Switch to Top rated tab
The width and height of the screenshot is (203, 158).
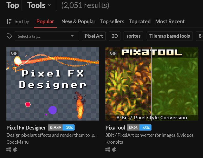click(140, 22)
